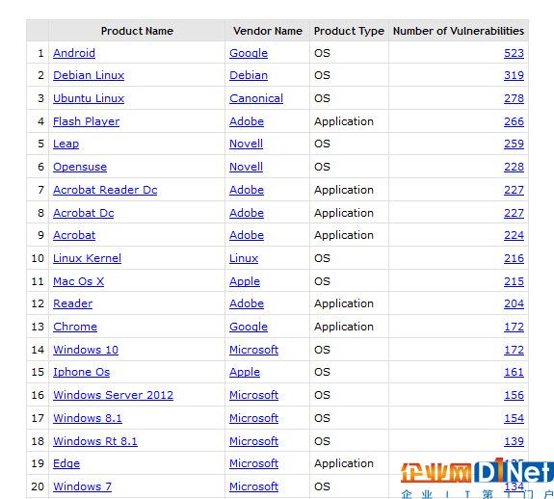Open the Linux Kernel product link
This screenshot has height=499, width=554.
click(x=87, y=258)
